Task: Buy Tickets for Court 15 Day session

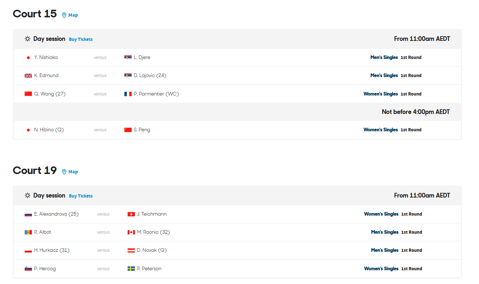Action: pyautogui.click(x=81, y=39)
